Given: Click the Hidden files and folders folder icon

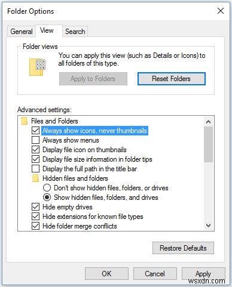Looking at the screenshot, I should click(x=35, y=178).
